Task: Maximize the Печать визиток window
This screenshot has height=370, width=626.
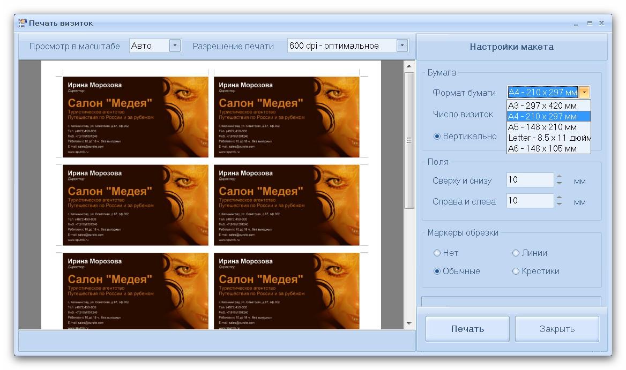Action: [x=590, y=23]
